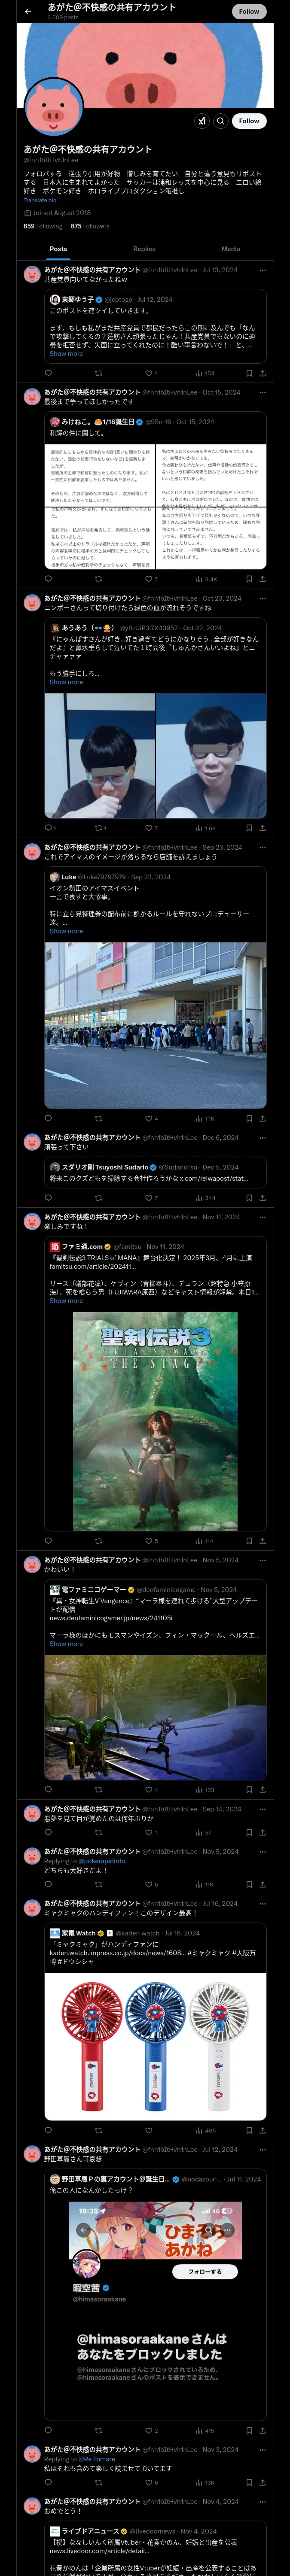
Task: Click Follow button in the sticky header
Action: pos(249,12)
